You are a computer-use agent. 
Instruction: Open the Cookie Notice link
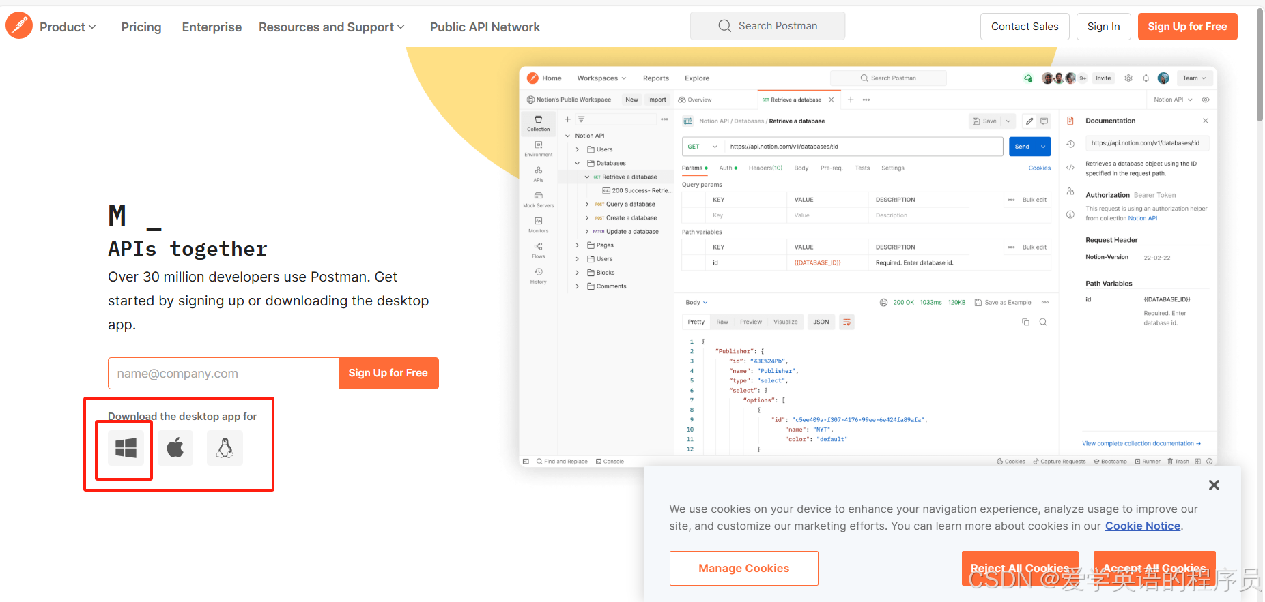[x=1143, y=526]
